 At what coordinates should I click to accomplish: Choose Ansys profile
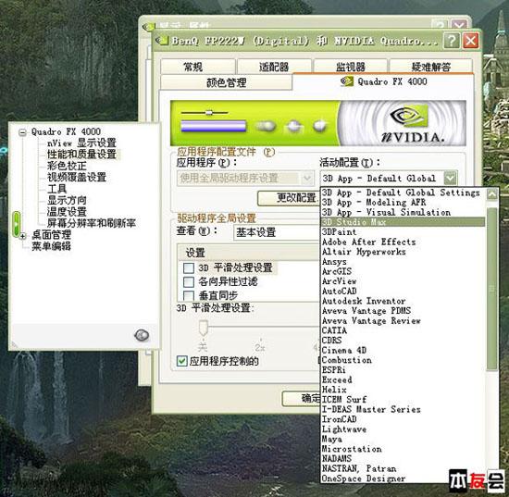403,261
